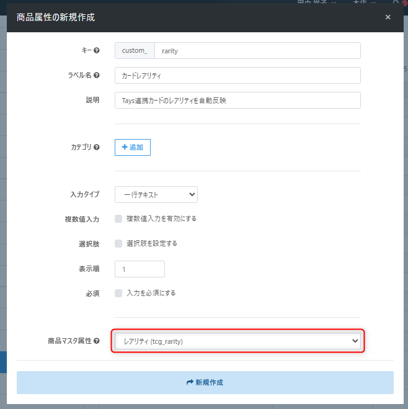Check the 入力を必須にする checkbox

(118, 293)
